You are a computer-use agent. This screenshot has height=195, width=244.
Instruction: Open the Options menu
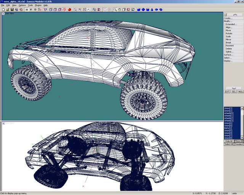click(x=22, y=5)
